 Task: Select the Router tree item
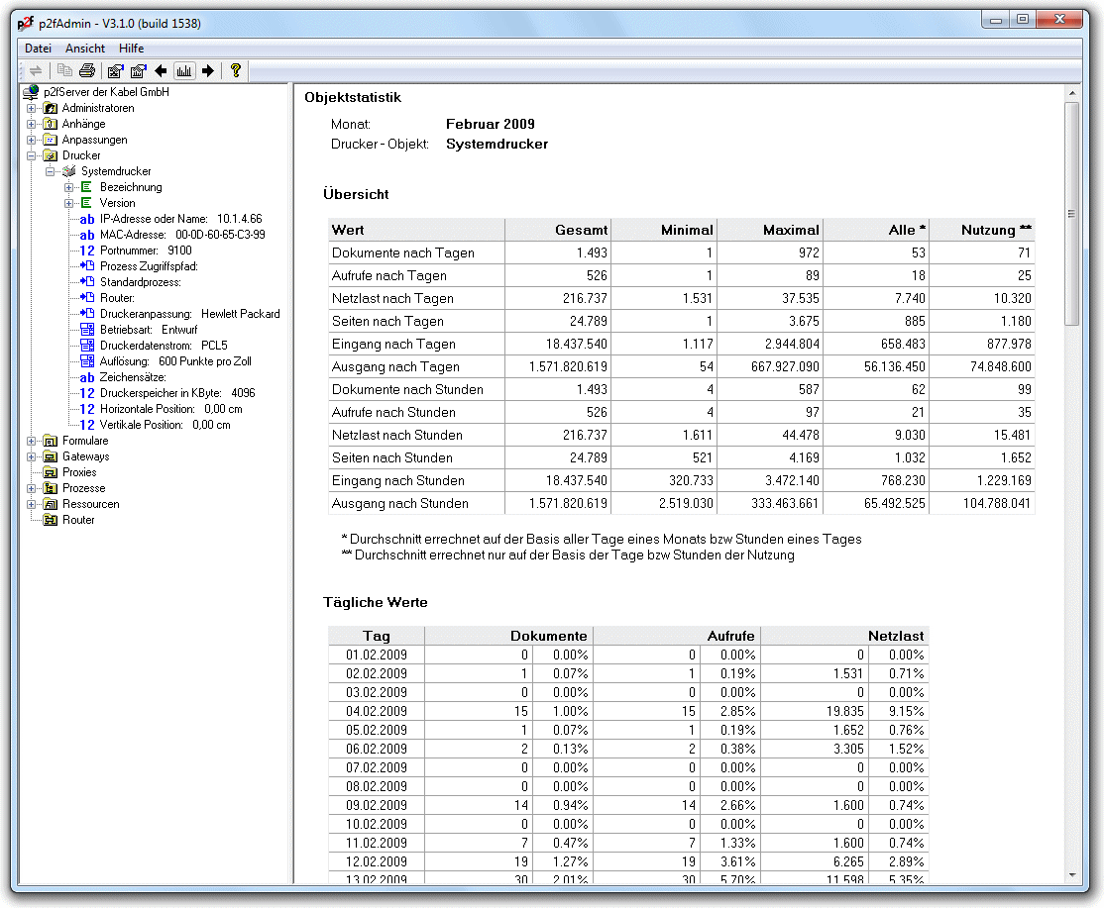point(78,520)
